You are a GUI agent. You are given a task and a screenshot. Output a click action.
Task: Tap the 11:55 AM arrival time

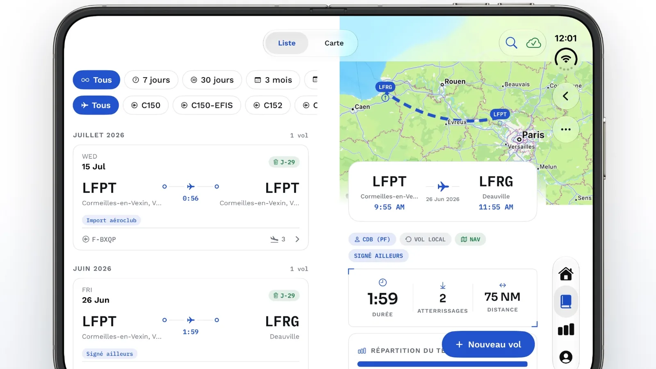pyautogui.click(x=496, y=207)
